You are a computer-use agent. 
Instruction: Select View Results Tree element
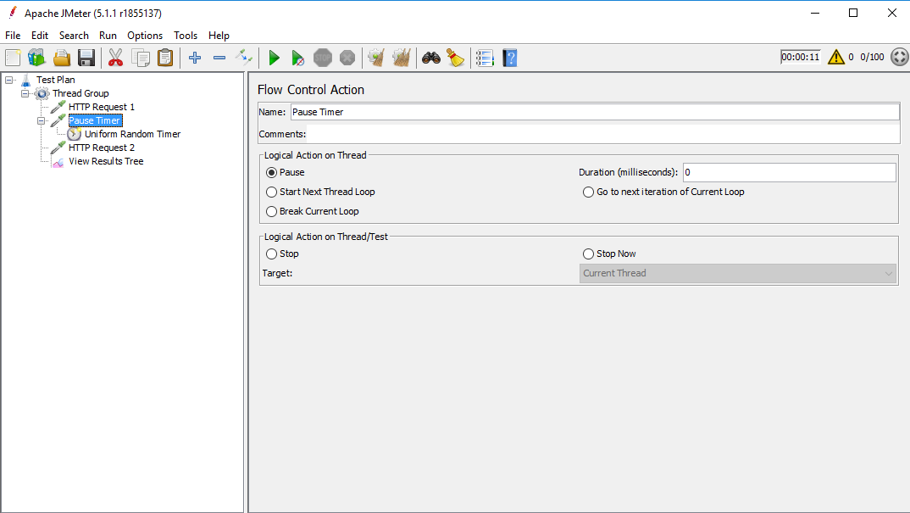tap(106, 161)
